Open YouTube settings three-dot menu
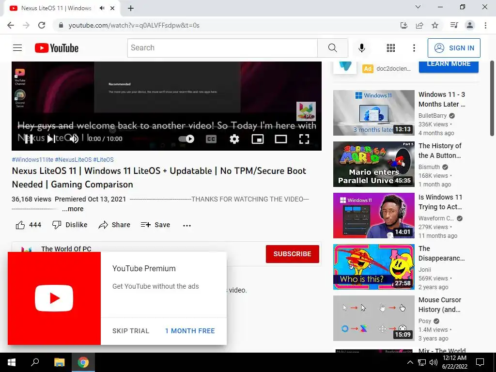 pyautogui.click(x=414, y=48)
